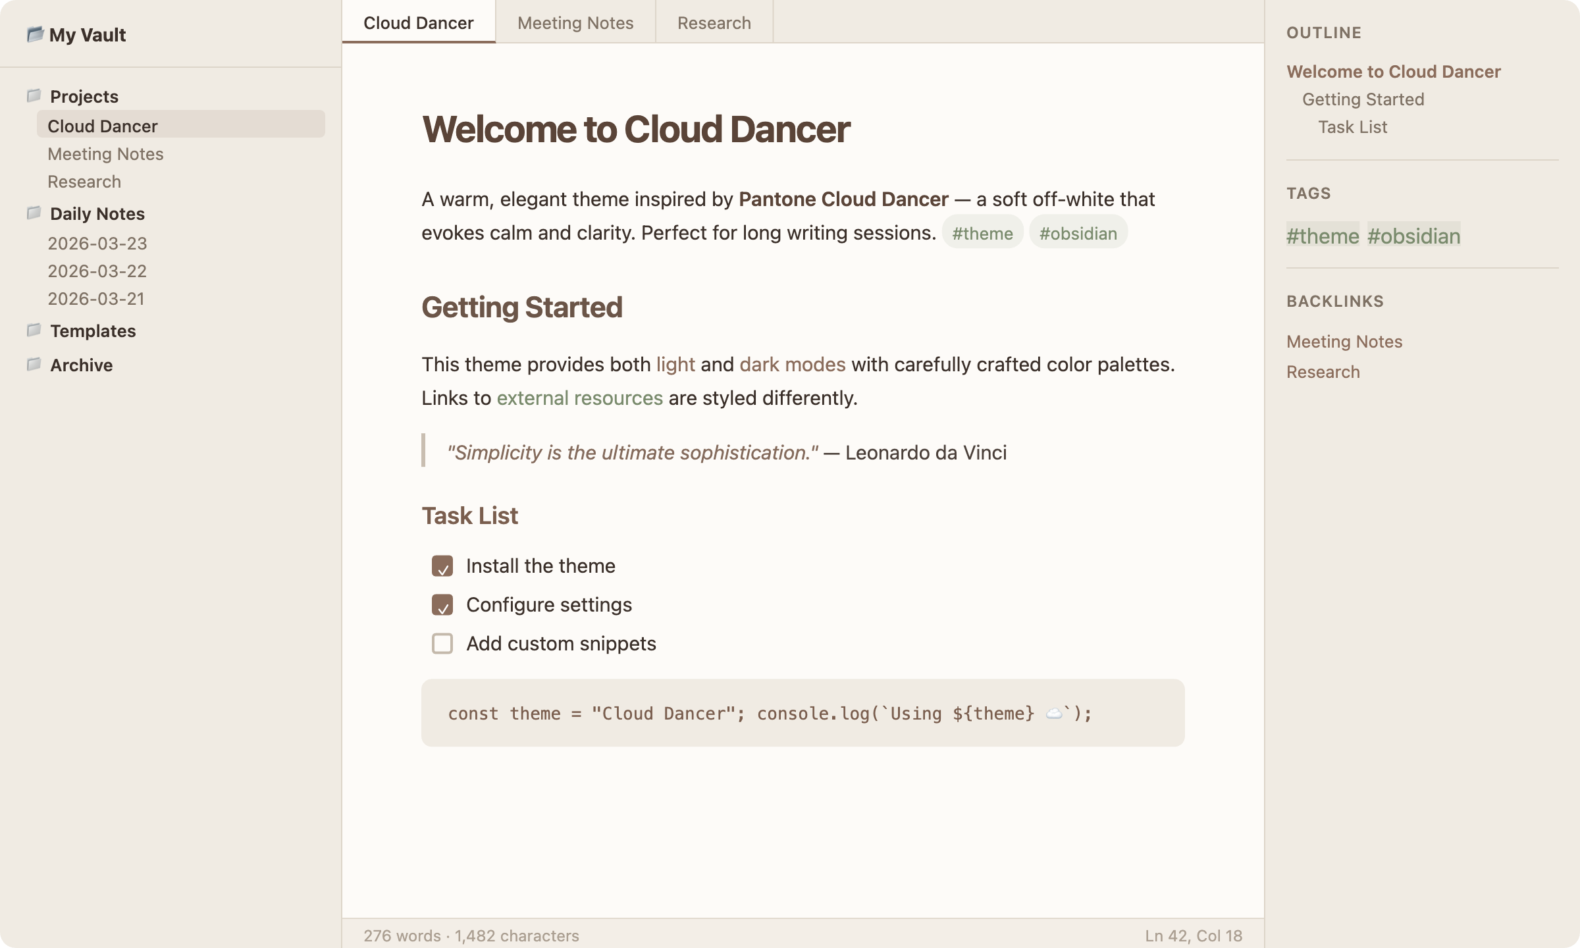
Task: Open Cloud Dancer note in sidebar
Action: (181, 125)
